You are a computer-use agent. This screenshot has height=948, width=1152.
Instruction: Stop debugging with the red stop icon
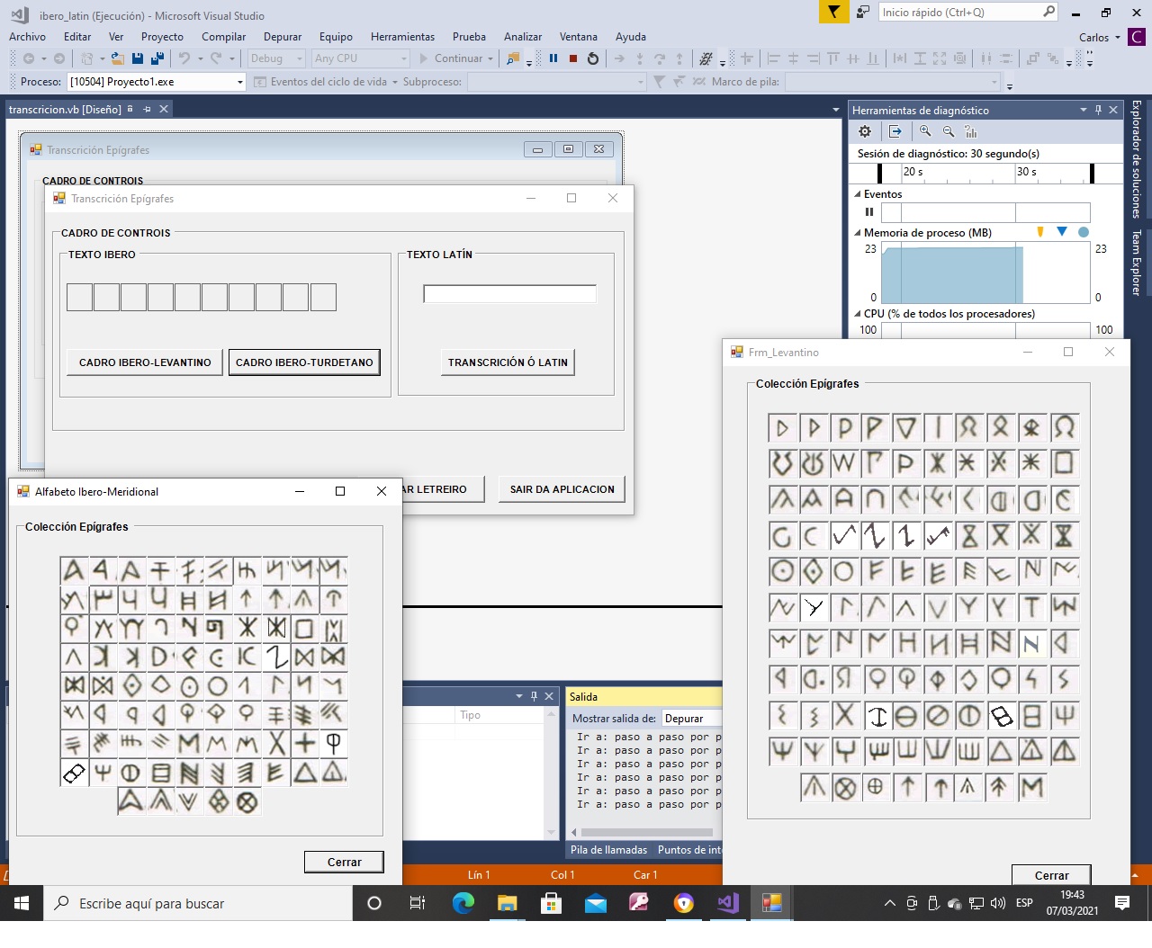573,58
